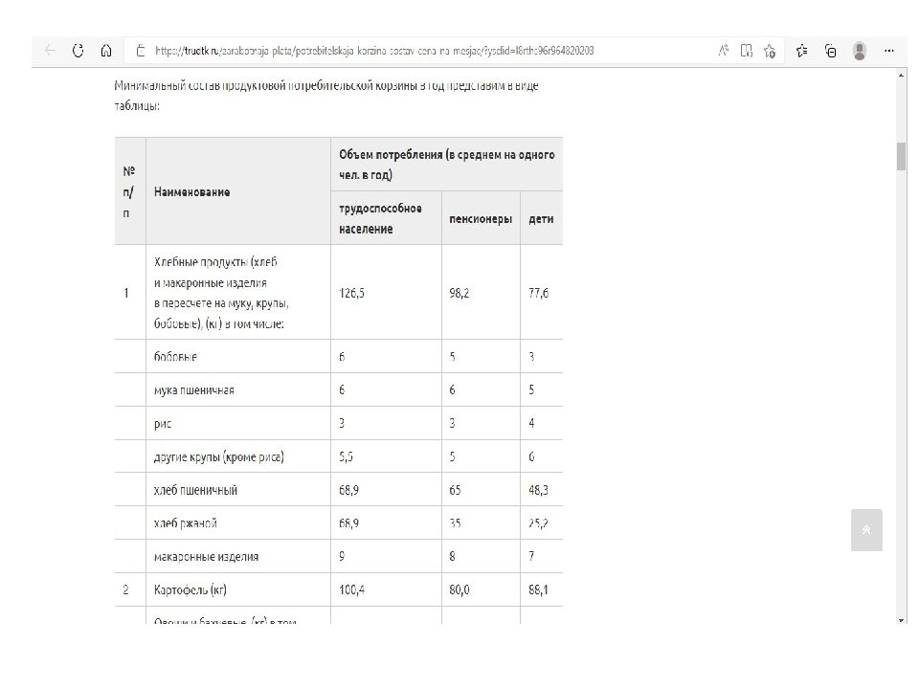View site info lock icon
Screen dimensions: 919x689
tap(140, 51)
